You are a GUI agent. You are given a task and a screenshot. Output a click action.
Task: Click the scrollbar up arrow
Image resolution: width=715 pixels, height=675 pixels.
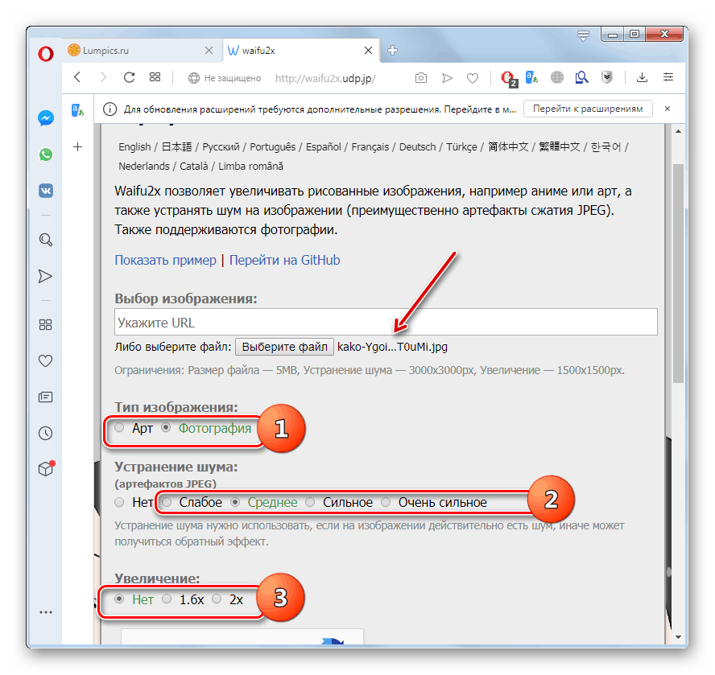pos(679,131)
